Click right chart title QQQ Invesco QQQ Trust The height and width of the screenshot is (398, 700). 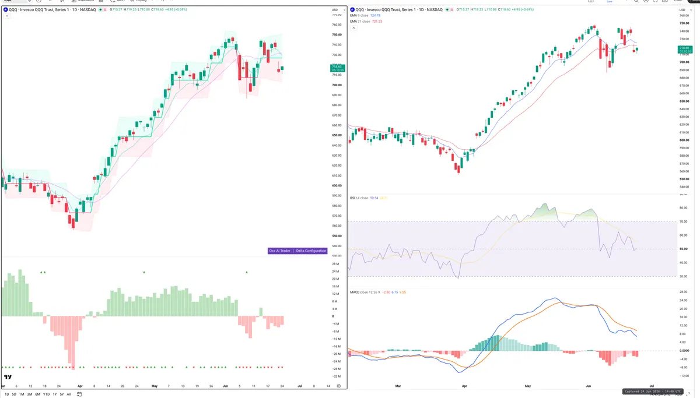coord(400,9)
